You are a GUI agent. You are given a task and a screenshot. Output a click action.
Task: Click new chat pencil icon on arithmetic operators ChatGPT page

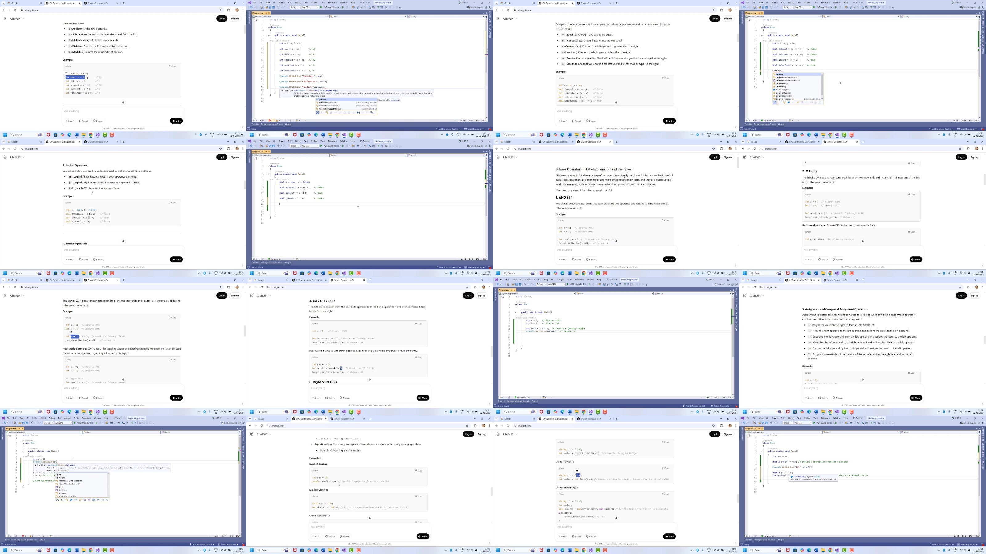(5, 19)
